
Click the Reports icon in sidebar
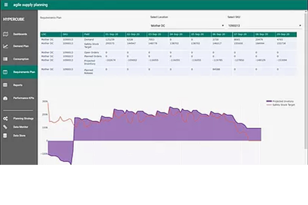[5, 85]
